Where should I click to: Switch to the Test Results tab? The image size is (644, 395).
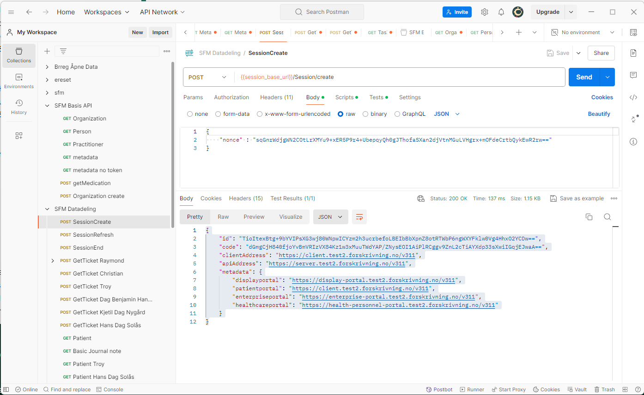pyautogui.click(x=293, y=198)
